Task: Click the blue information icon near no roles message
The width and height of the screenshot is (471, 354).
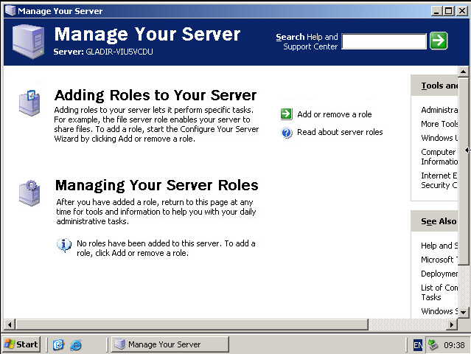Action: pyautogui.click(x=65, y=245)
